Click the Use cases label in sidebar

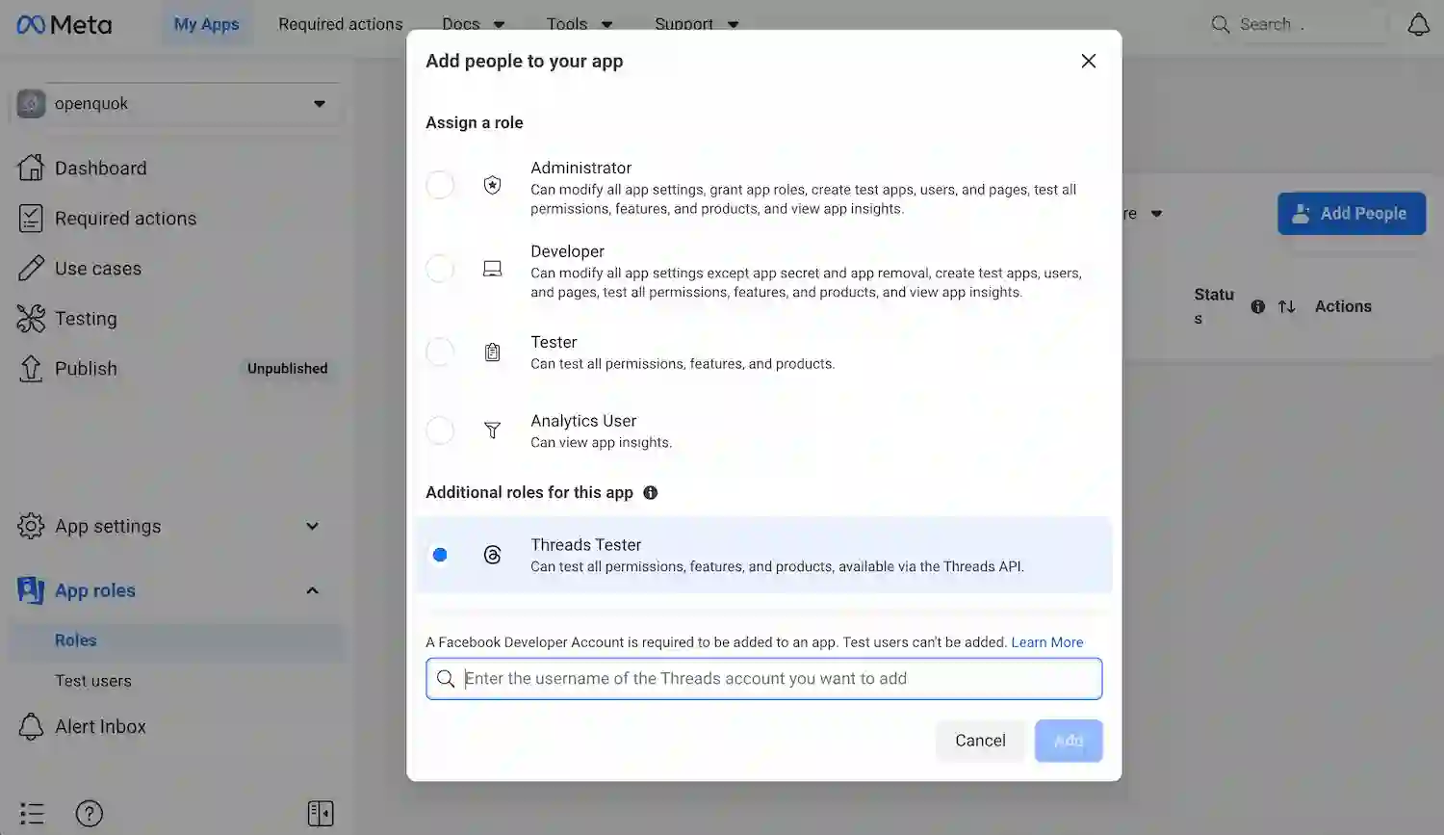(x=98, y=269)
